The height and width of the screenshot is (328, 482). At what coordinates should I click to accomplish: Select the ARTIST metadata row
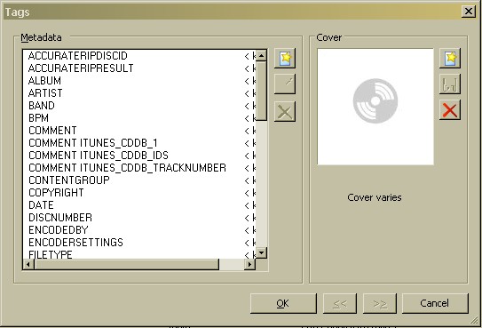click(x=139, y=93)
